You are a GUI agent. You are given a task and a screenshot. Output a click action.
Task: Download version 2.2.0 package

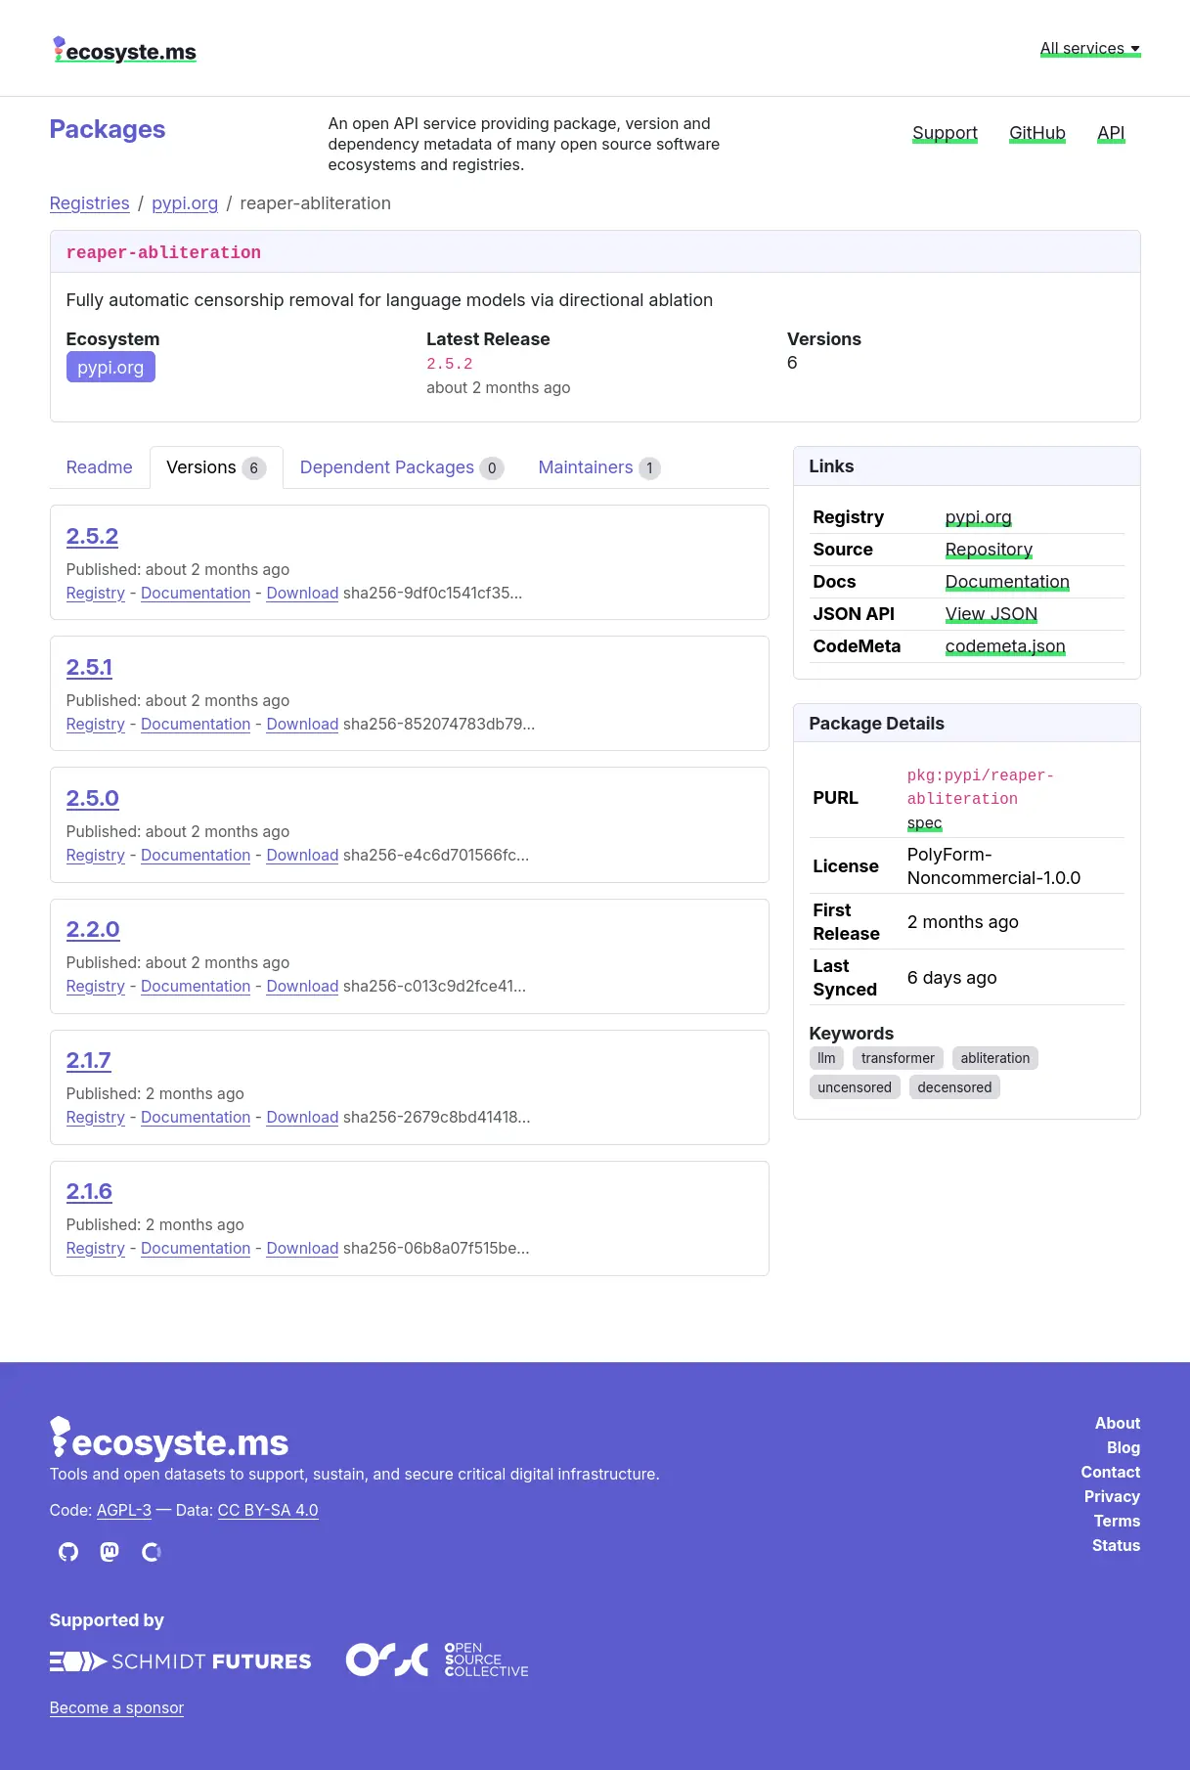point(302,986)
